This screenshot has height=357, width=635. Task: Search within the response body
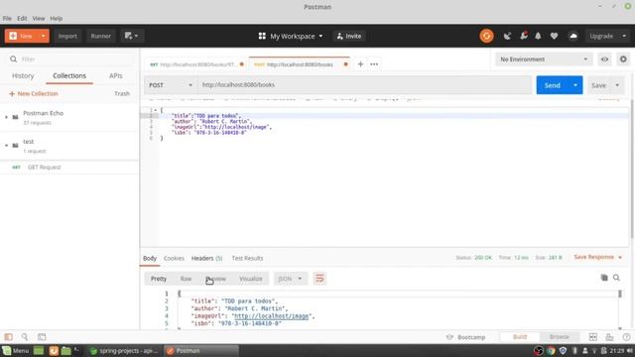tap(616, 278)
